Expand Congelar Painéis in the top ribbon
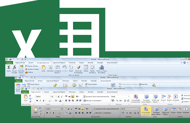Viewport: 190px width, 123px height. click(x=58, y=69)
